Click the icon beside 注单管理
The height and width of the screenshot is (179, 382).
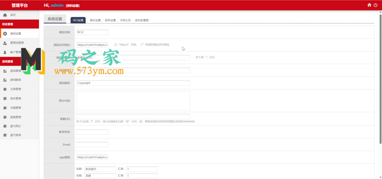pyautogui.click(x=5, y=89)
